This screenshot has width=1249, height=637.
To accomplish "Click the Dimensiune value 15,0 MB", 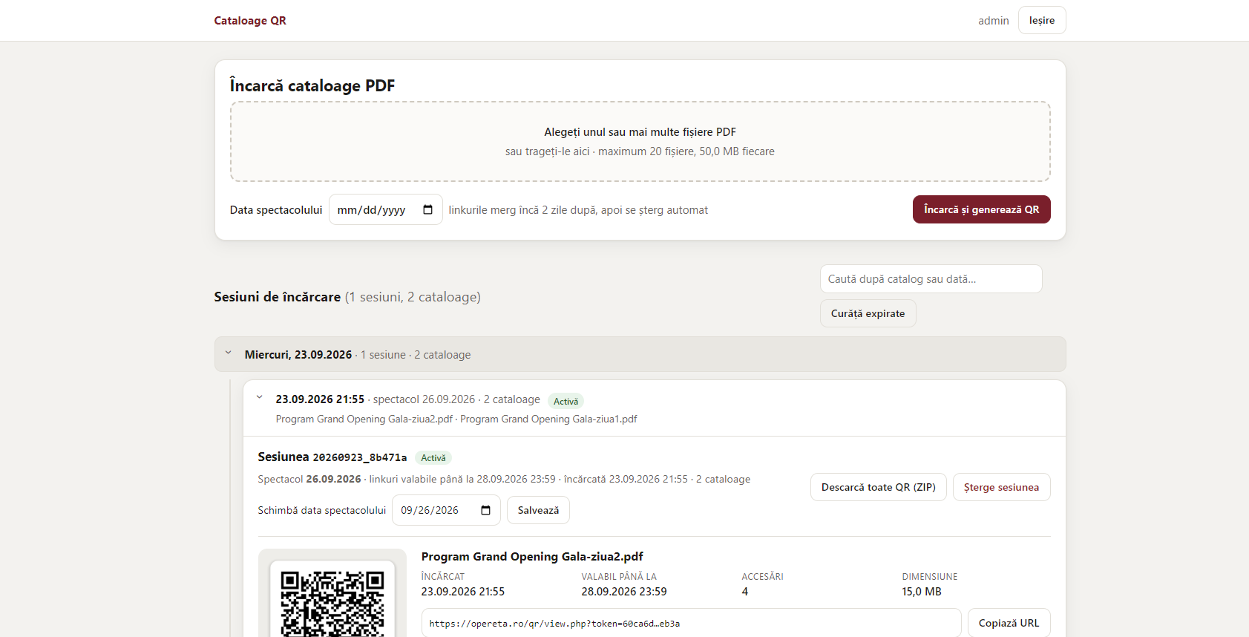I will click(922, 592).
